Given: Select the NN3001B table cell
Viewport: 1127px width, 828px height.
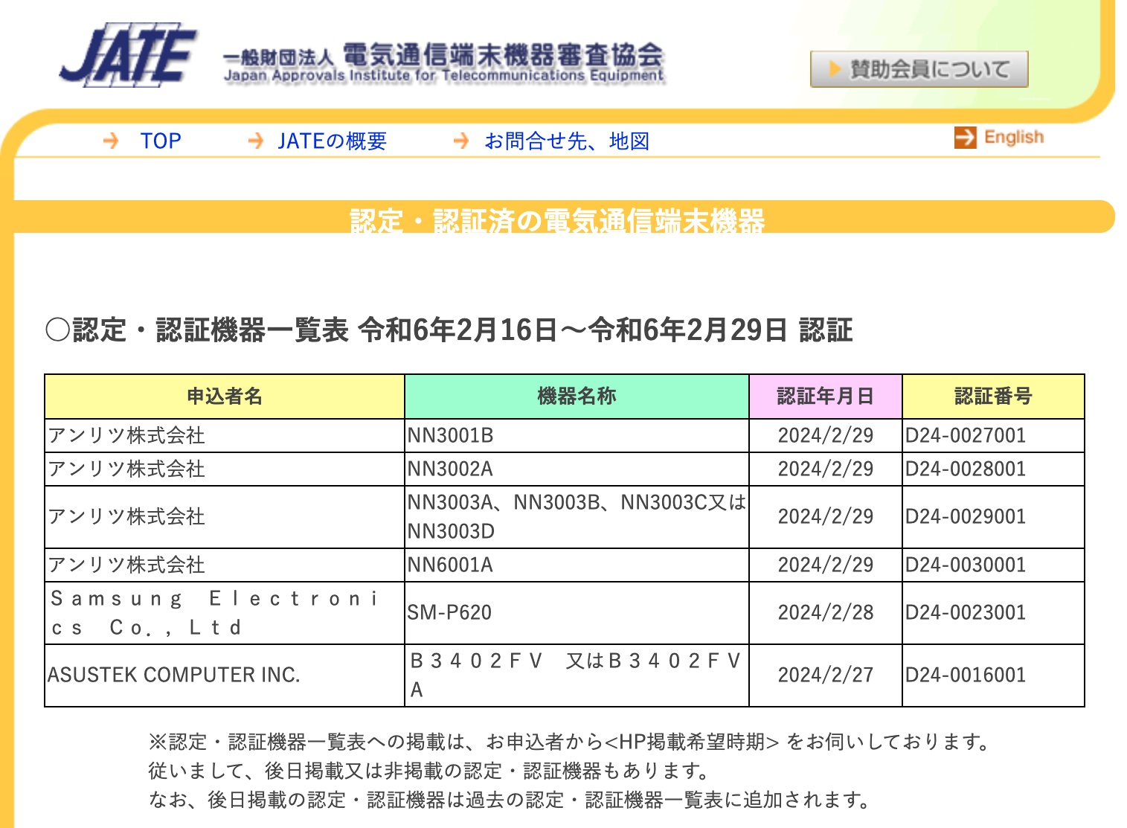Looking at the screenshot, I should tap(577, 436).
